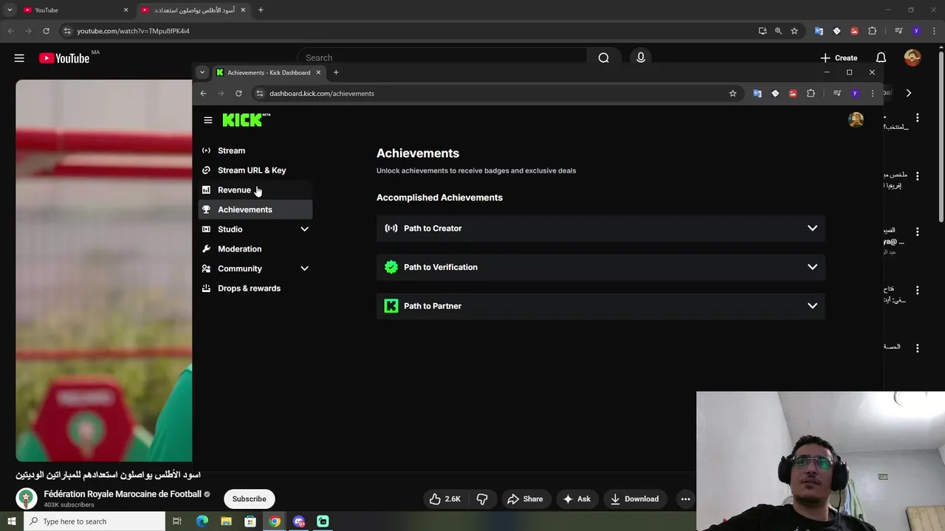Click the green verification badge icon
The height and width of the screenshot is (531, 945).
coord(391,267)
